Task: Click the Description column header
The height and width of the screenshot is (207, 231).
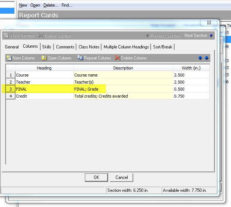Action: point(123,68)
